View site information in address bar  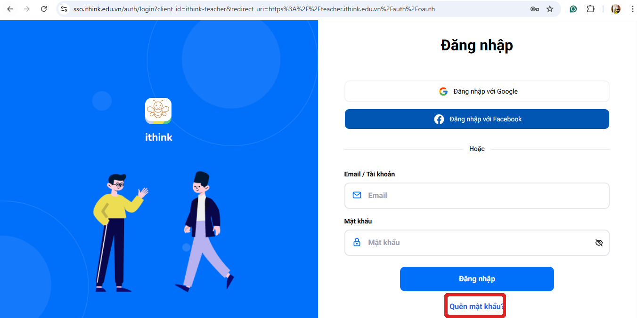click(x=65, y=9)
